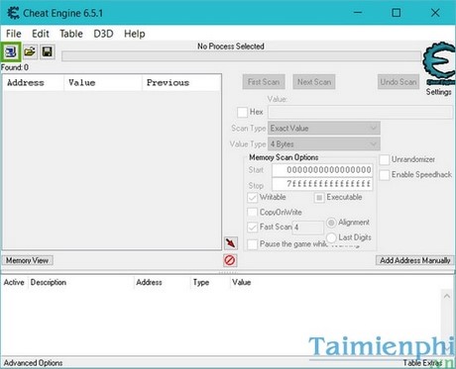Toggle the Executable checkbox
The height and width of the screenshot is (369, 456).
319,198
